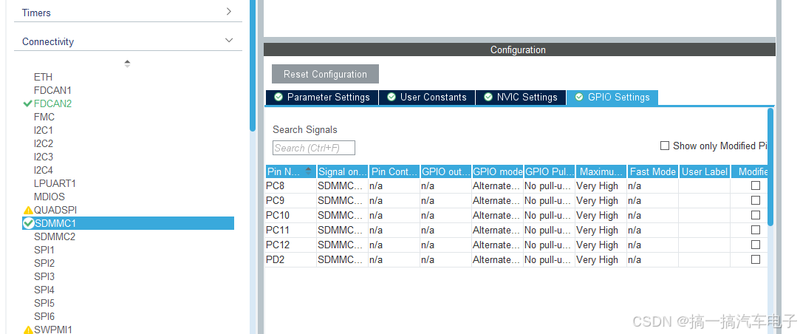
Task: Click the green check icon on GPIO Settings tab
Action: 579,97
